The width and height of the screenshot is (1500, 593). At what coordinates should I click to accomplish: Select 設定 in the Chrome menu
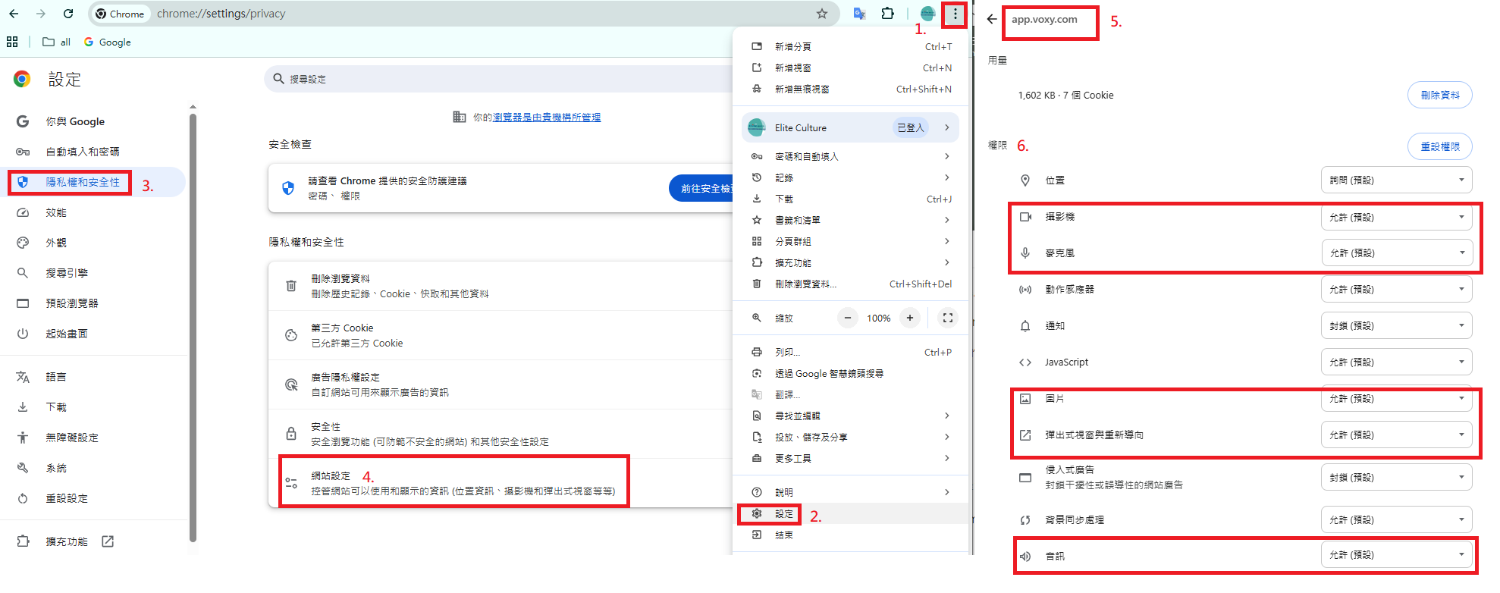(783, 514)
